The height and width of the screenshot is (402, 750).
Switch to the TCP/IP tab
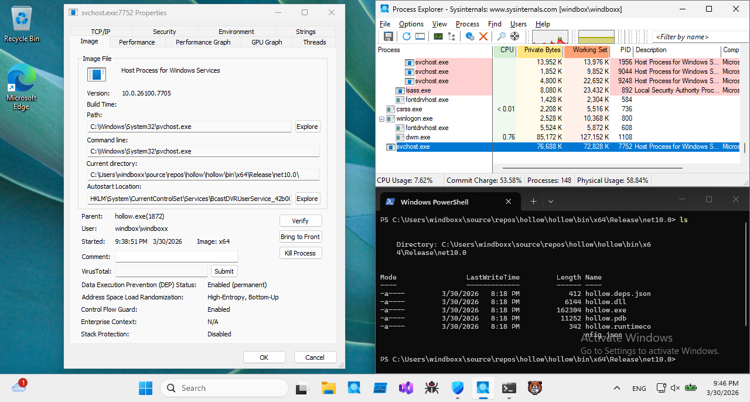pyautogui.click(x=101, y=32)
